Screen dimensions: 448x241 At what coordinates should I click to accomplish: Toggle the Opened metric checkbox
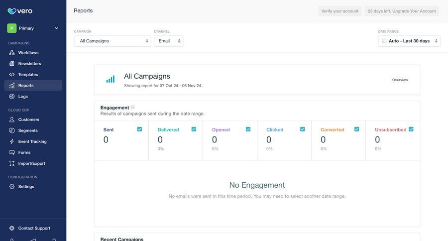pyautogui.click(x=248, y=129)
